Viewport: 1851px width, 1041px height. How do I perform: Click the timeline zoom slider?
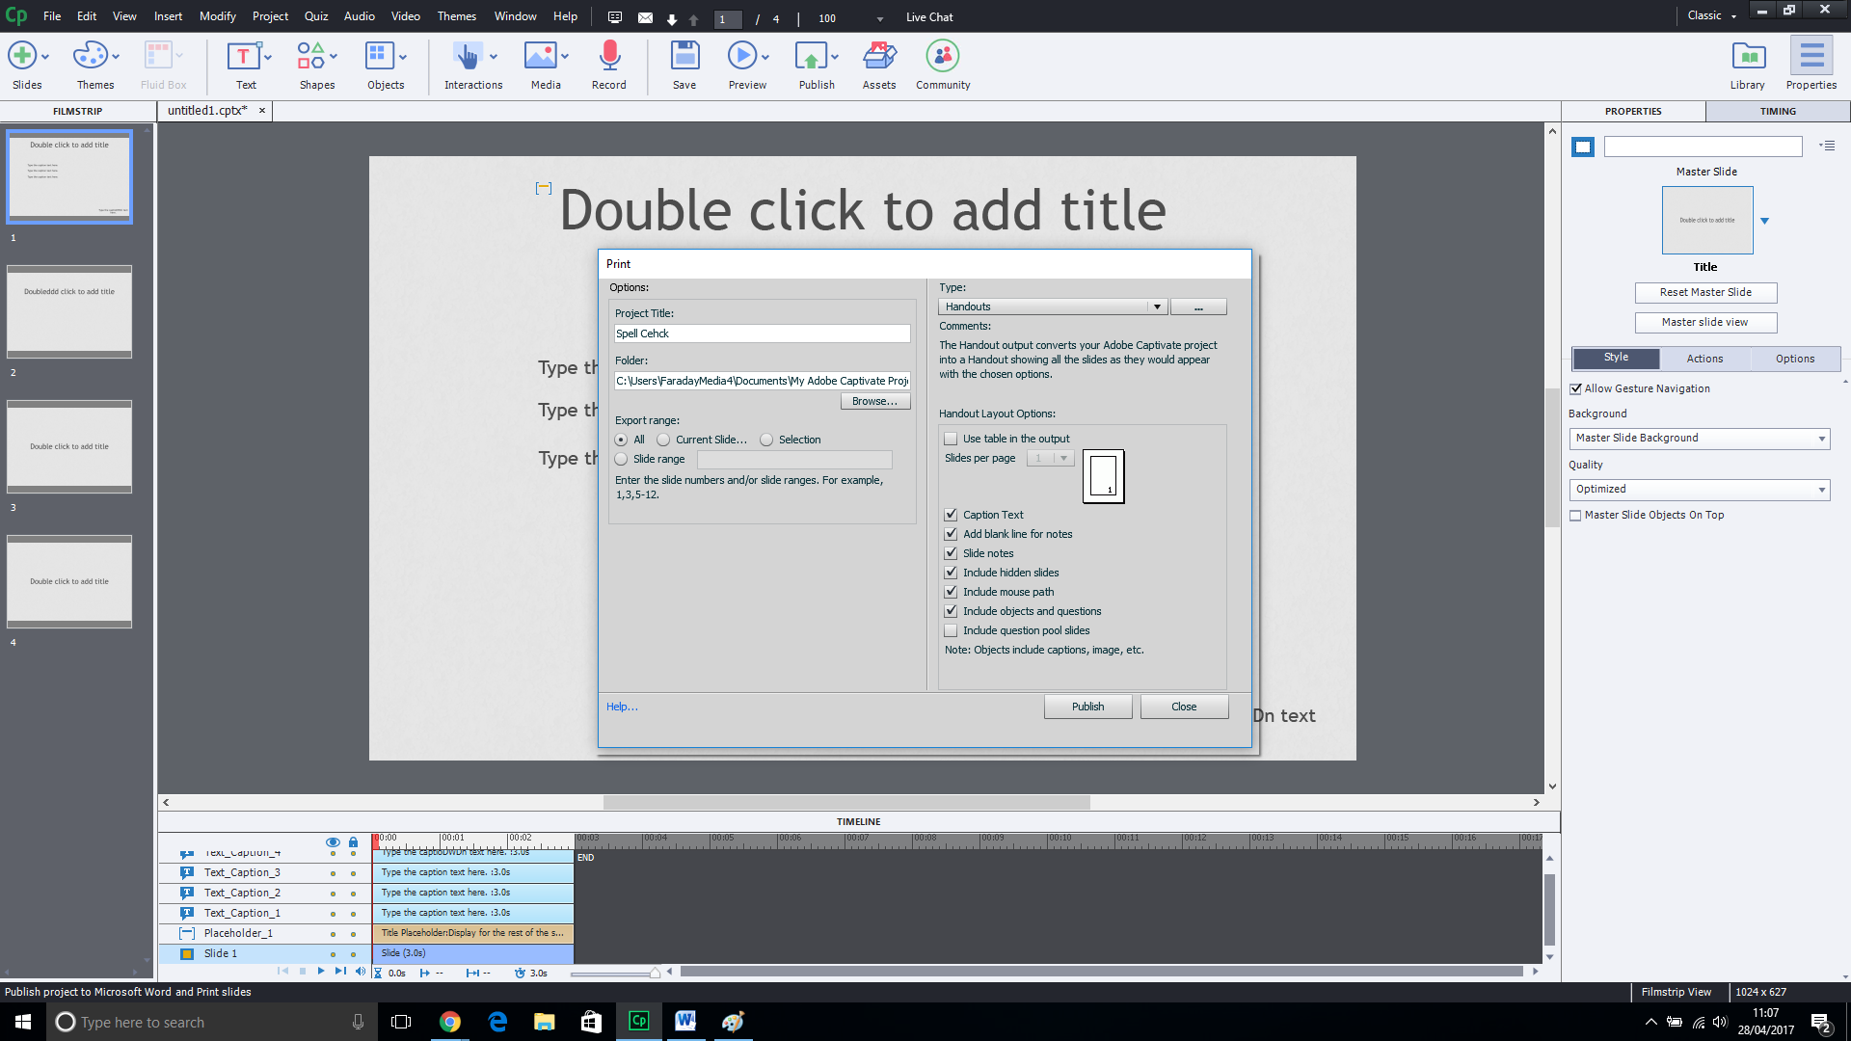pos(615,974)
